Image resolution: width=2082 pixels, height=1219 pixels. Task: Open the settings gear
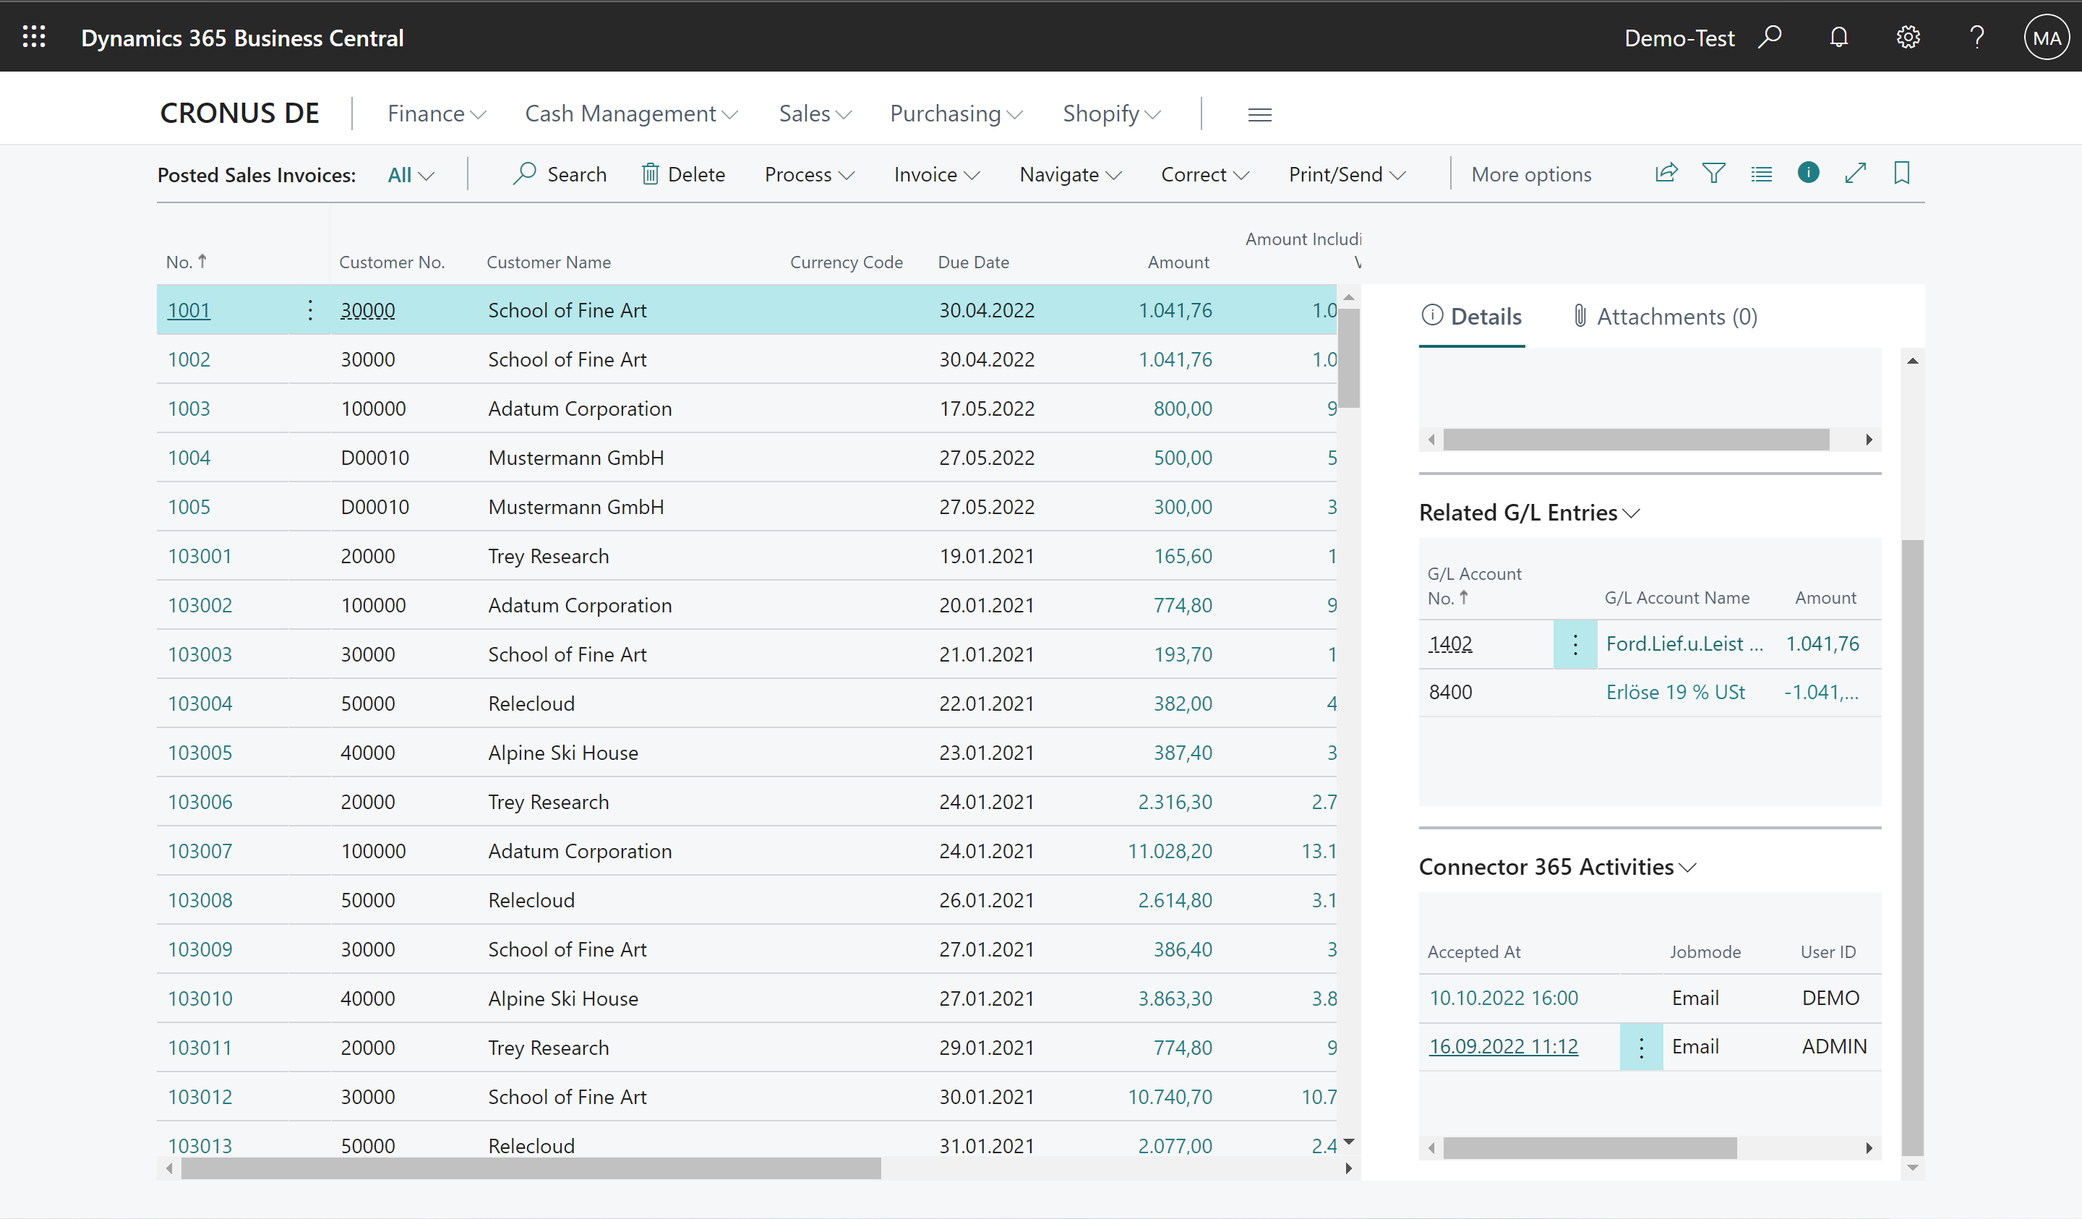1908,37
